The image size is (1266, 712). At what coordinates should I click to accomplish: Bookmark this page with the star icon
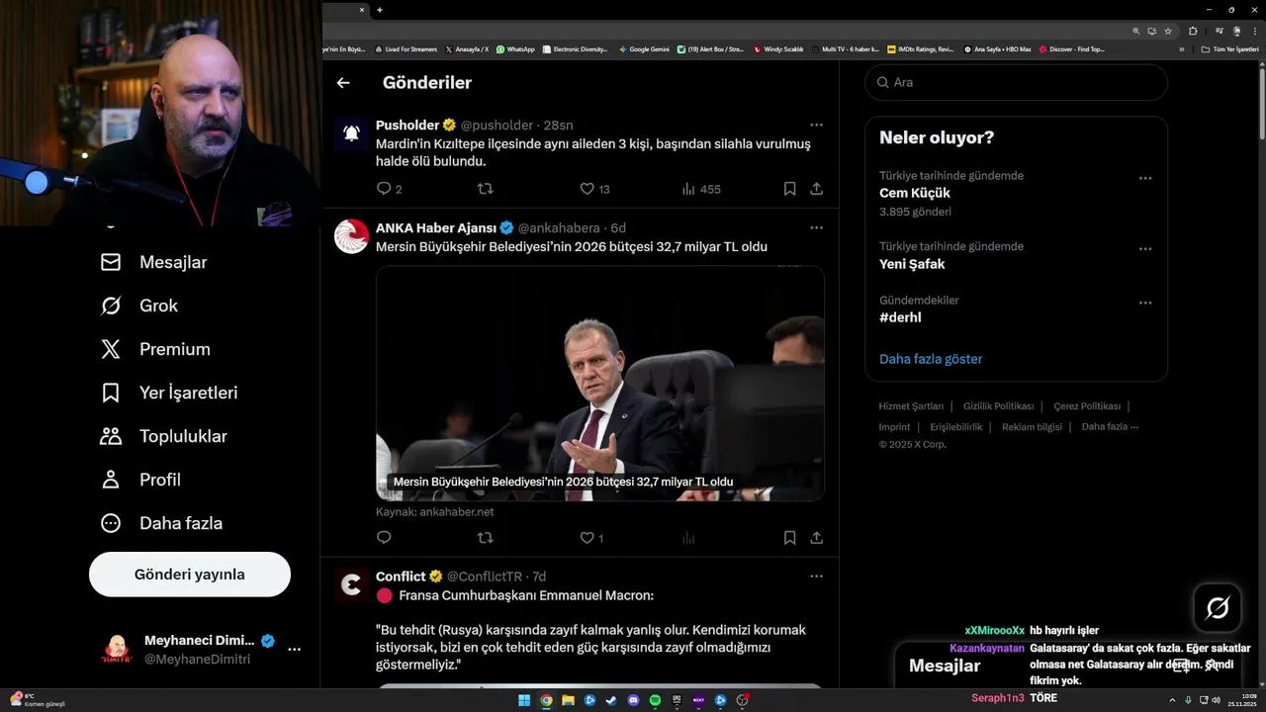1168,31
